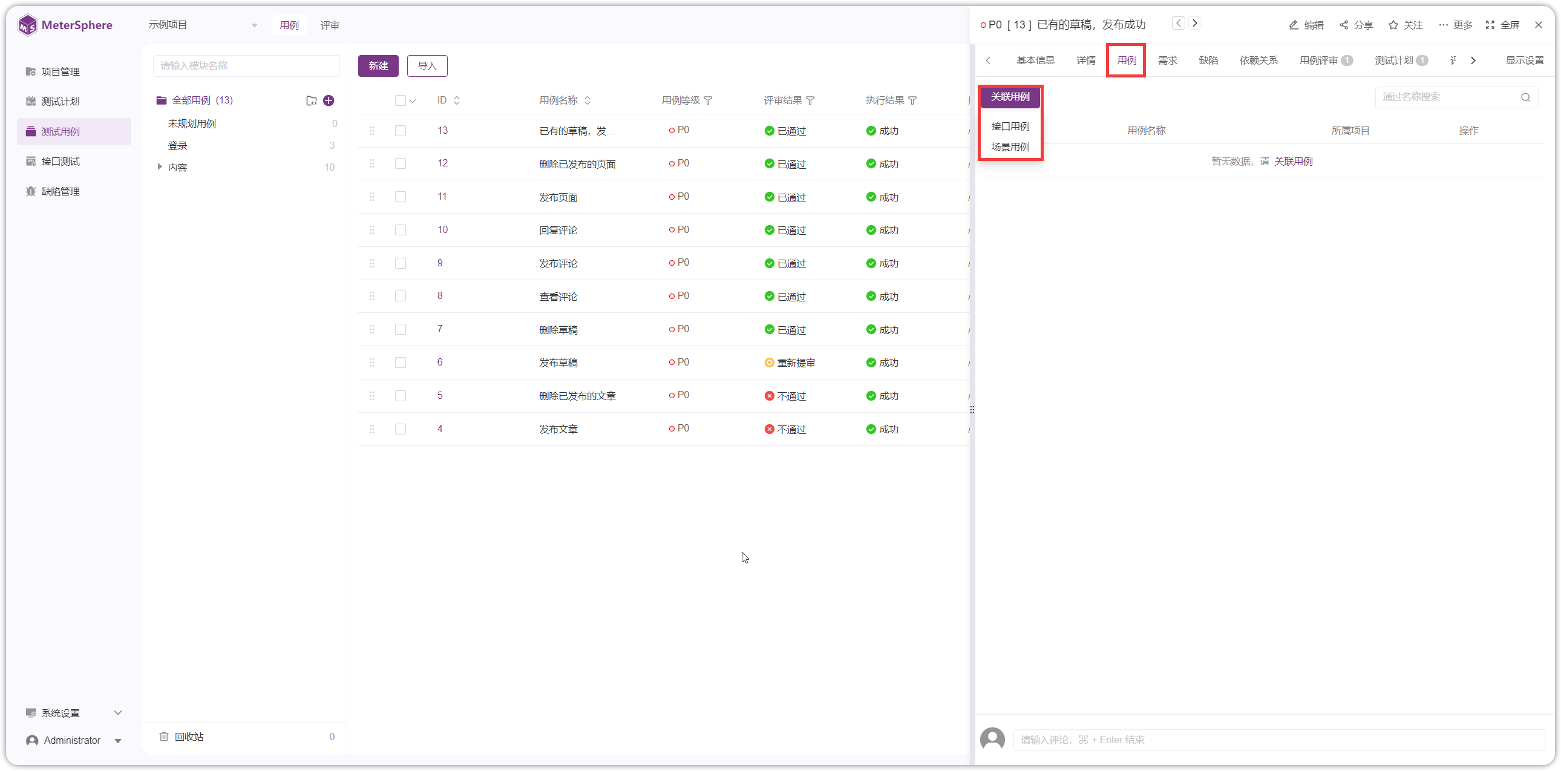Image resolution: width=1561 pixels, height=771 pixels.
Task: Click the 请输入模块名称 search field
Action: (x=246, y=65)
